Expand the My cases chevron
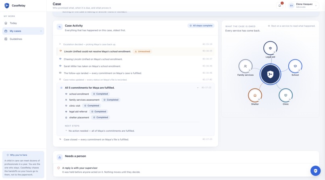The image size is (325, 180). point(41,31)
